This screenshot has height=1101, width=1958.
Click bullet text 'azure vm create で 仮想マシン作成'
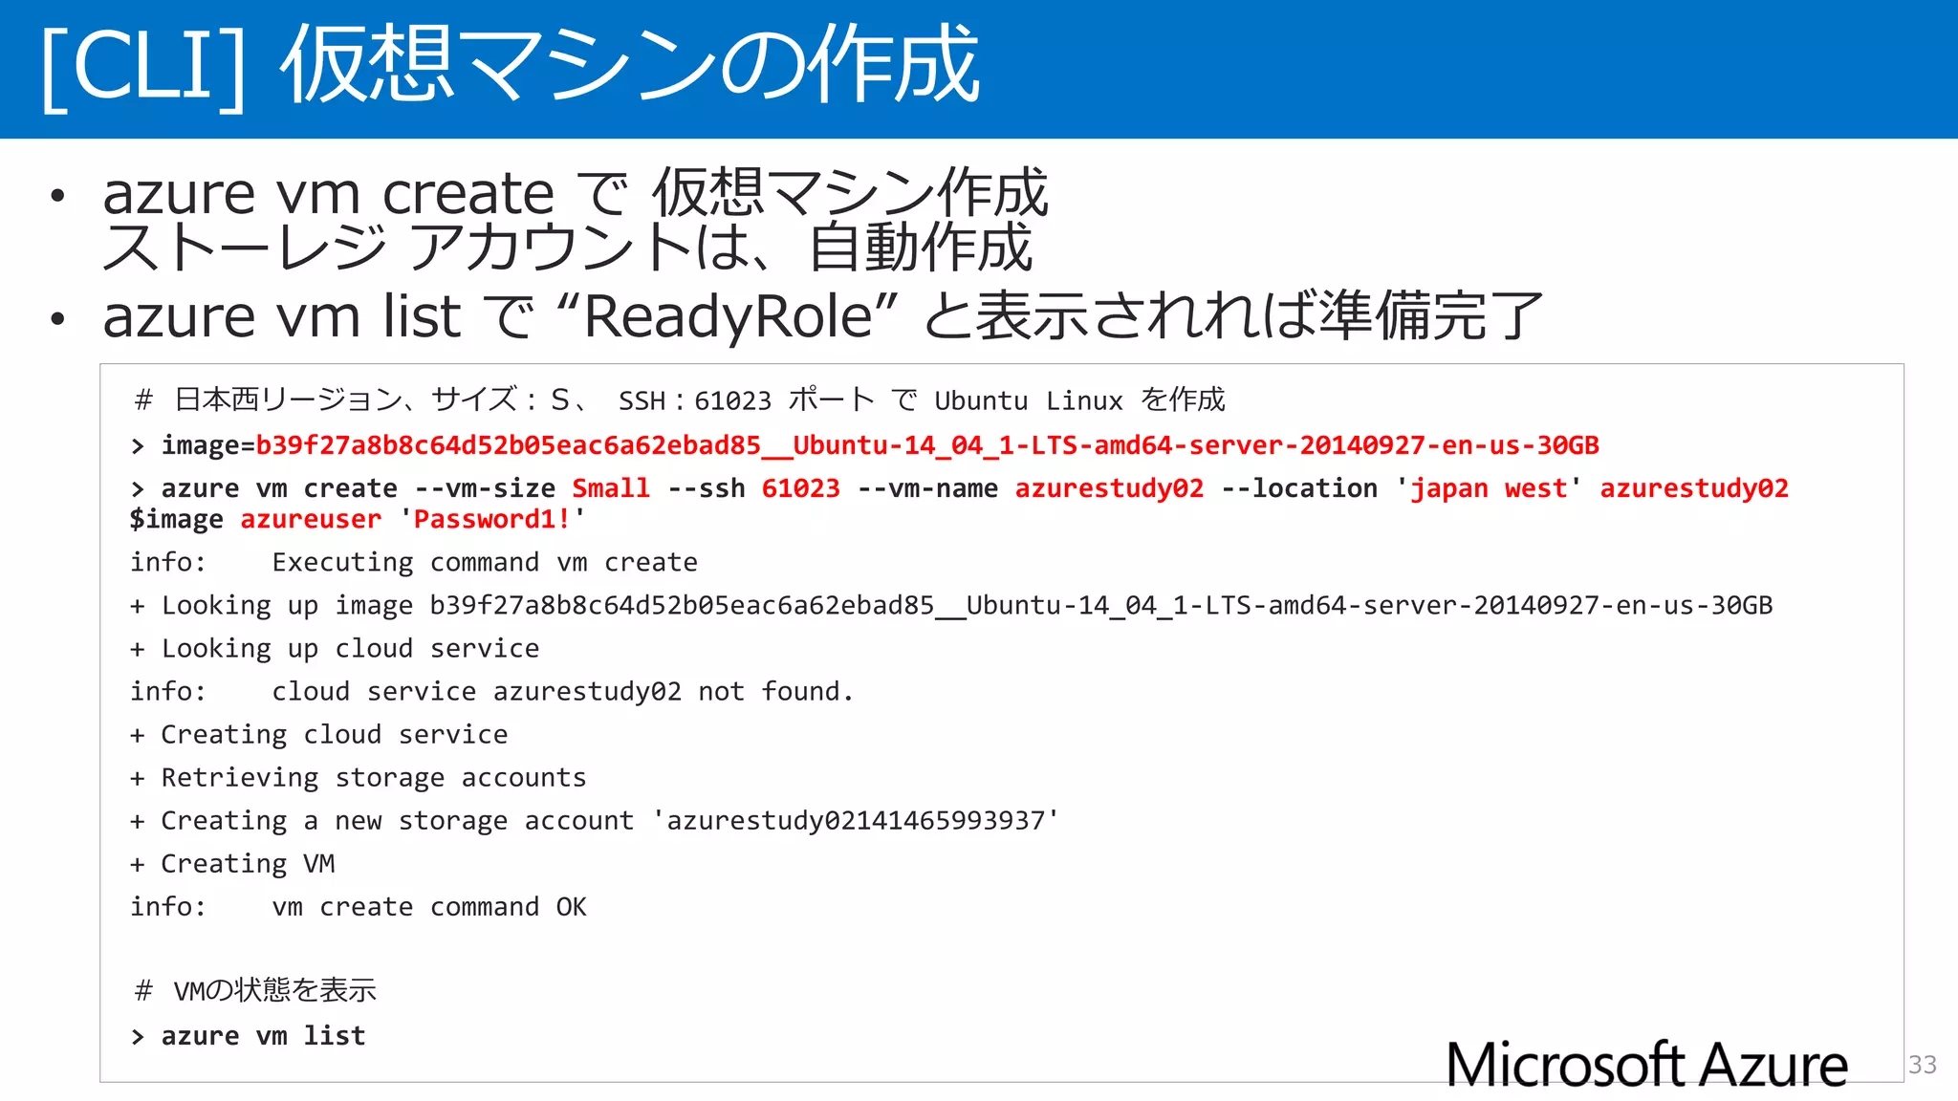pyautogui.click(x=576, y=192)
